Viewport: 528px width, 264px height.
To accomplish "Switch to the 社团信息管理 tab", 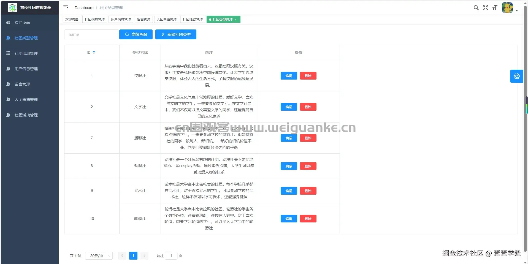I will [x=95, y=20].
